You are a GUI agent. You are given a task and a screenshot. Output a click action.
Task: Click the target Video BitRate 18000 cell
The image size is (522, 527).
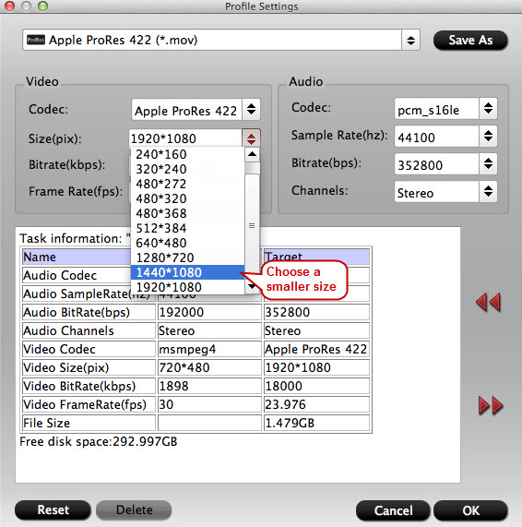[316, 386]
